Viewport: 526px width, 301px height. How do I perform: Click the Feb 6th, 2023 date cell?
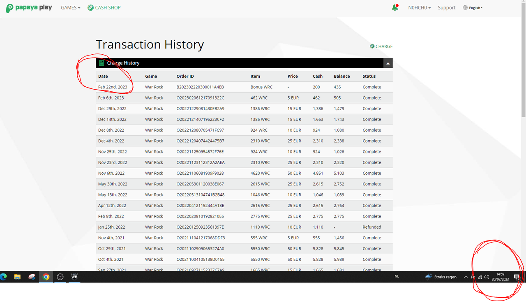(x=111, y=98)
